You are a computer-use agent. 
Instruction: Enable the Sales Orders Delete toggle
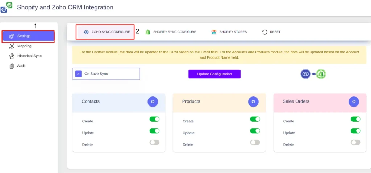pos(356,143)
